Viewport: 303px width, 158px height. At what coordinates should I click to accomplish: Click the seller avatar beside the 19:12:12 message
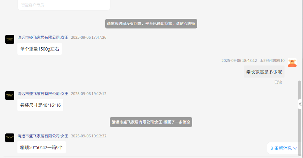click(10, 95)
